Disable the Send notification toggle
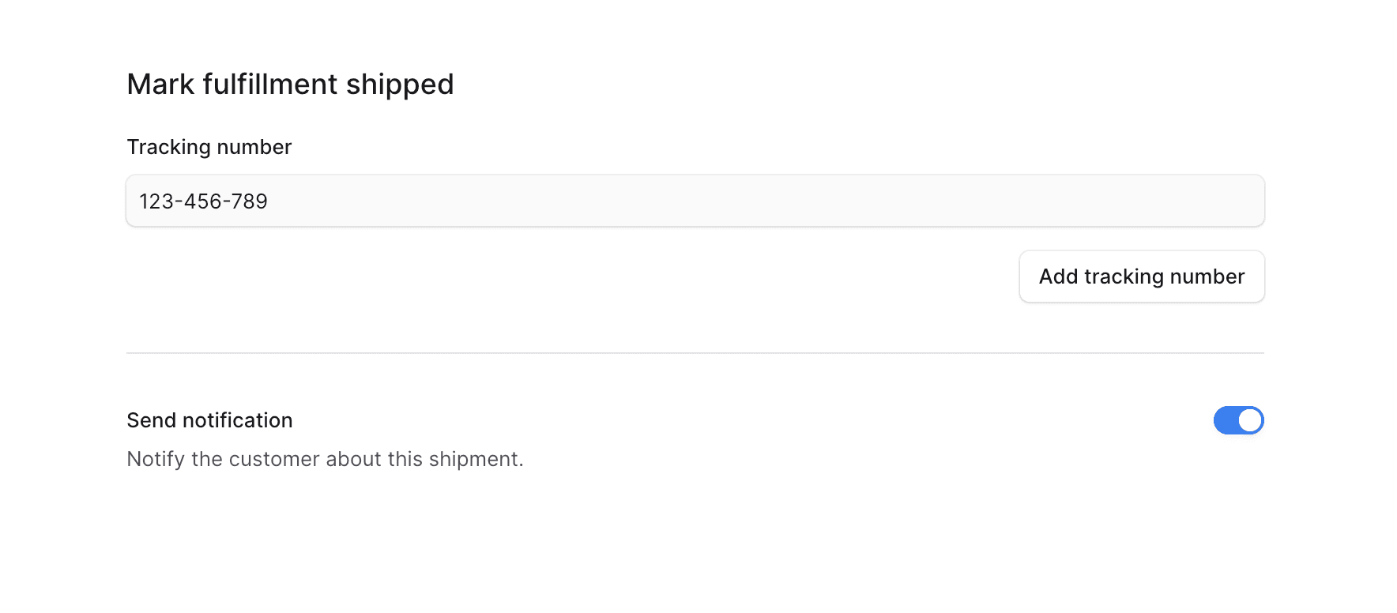1397x613 pixels. click(x=1238, y=420)
